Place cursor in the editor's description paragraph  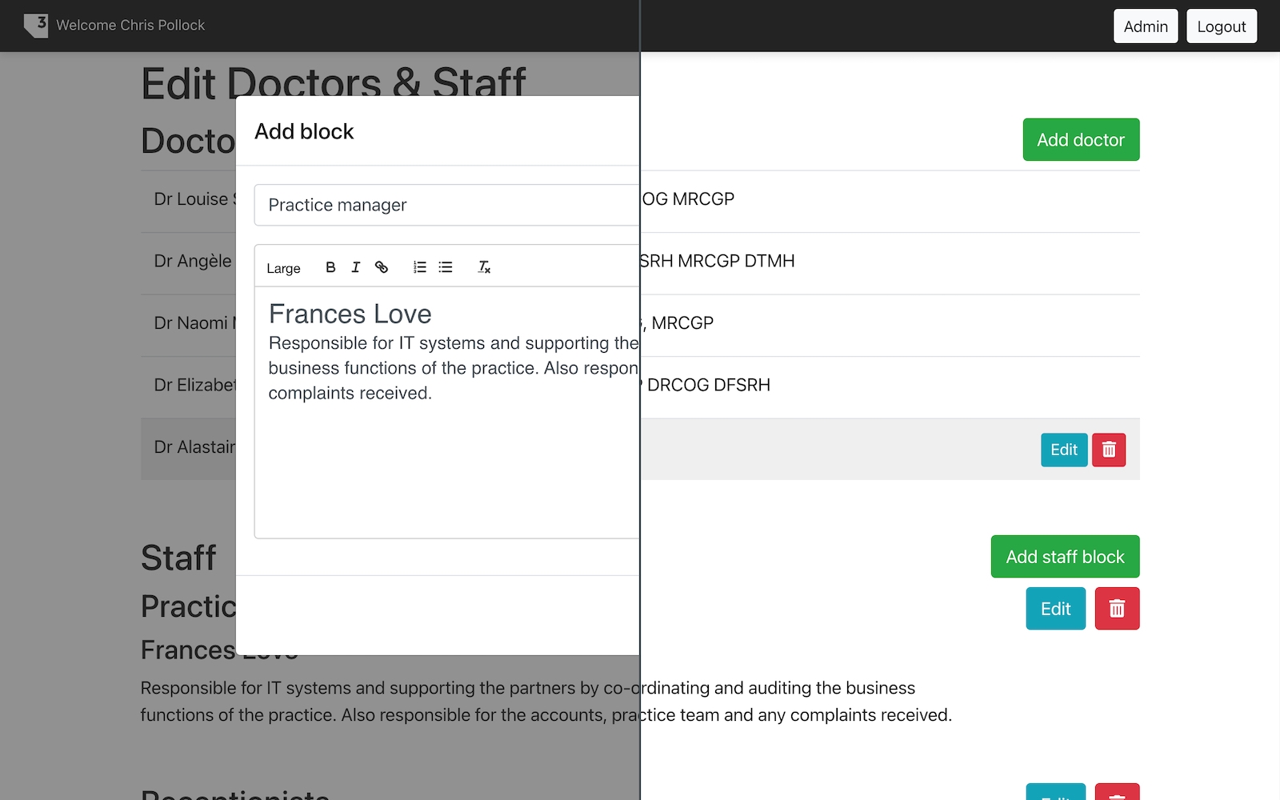(448, 368)
